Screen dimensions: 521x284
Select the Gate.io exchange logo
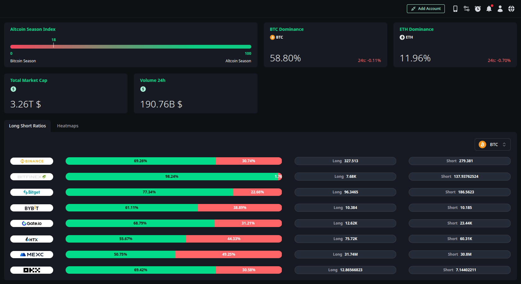31,223
